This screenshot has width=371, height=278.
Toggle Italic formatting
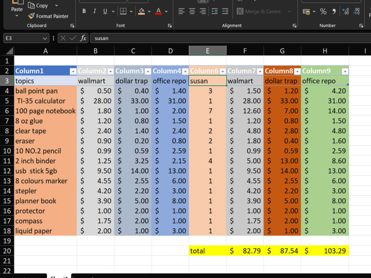pyautogui.click(x=95, y=11)
